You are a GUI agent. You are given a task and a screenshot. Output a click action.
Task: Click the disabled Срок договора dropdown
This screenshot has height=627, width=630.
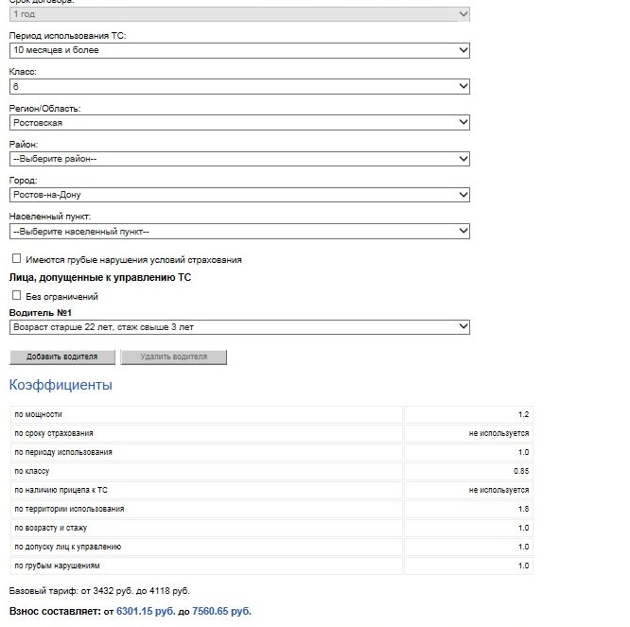click(x=239, y=14)
